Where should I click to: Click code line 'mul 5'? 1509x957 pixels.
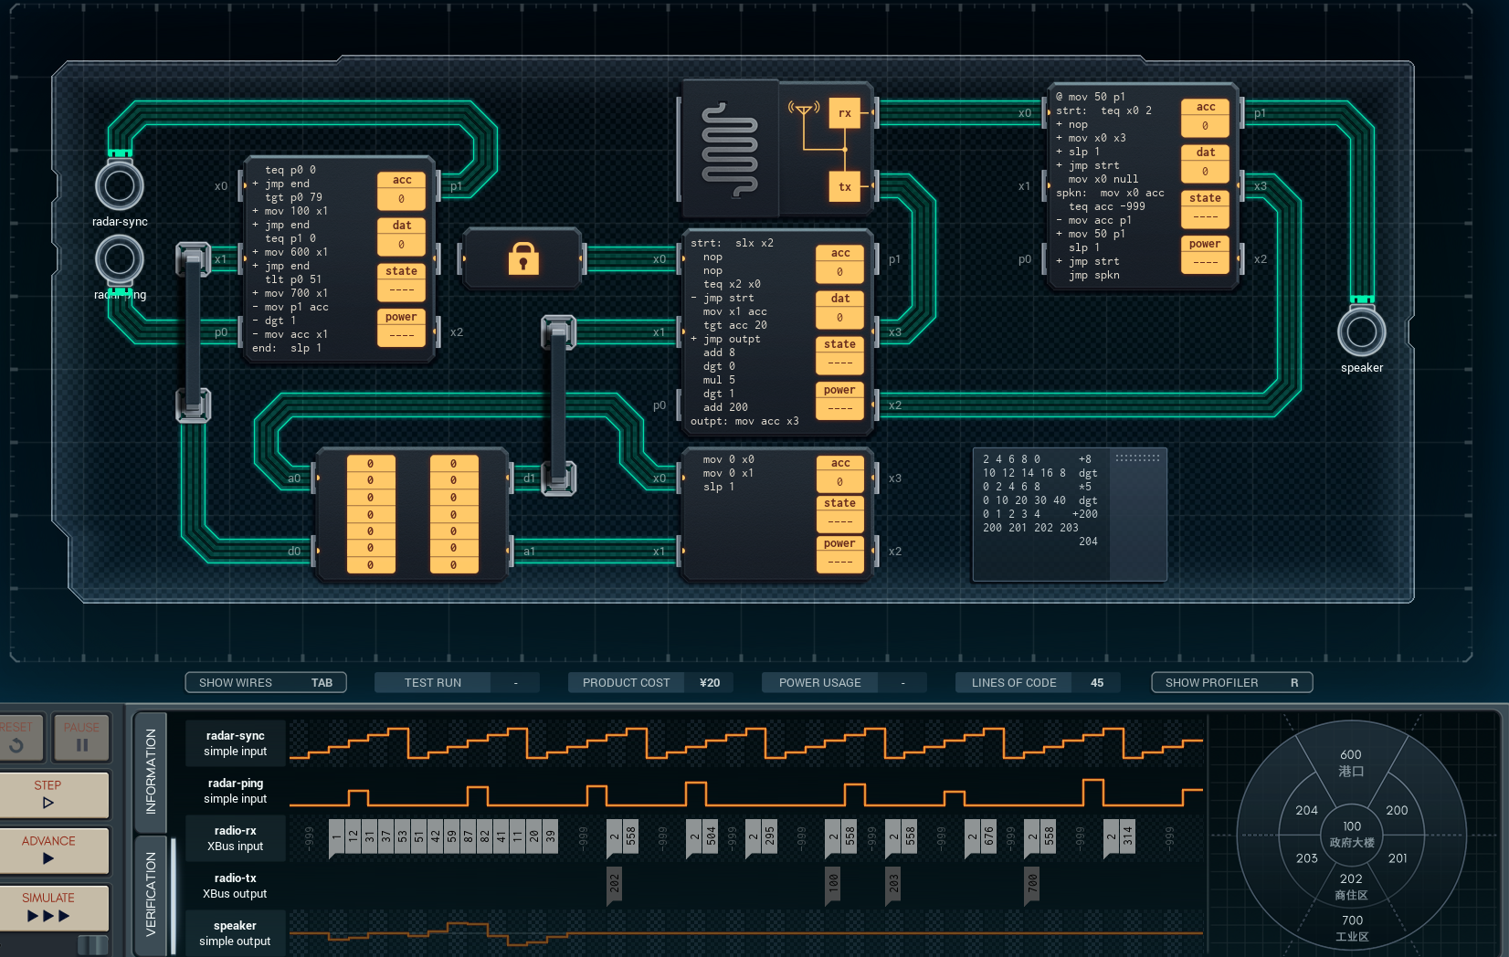tap(719, 380)
